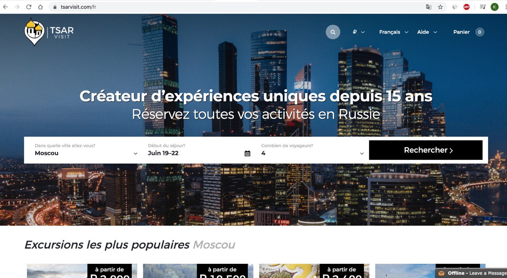
Task: Open the AdBlock Plus extension icon
Action: [467, 7]
